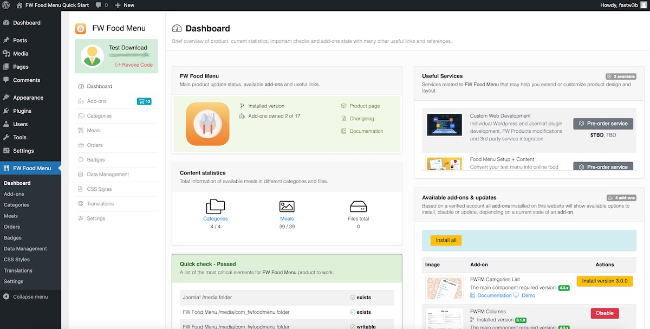Open Data Management in plugin sidebar
Image resolution: width=650 pixels, height=329 pixels.
click(108, 175)
